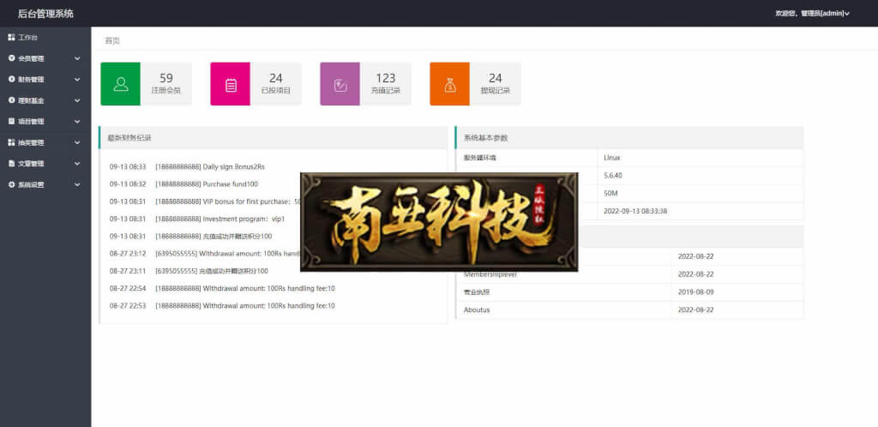Click the 财务管理 finance icon
The width and height of the screenshot is (878, 427).
point(11,80)
